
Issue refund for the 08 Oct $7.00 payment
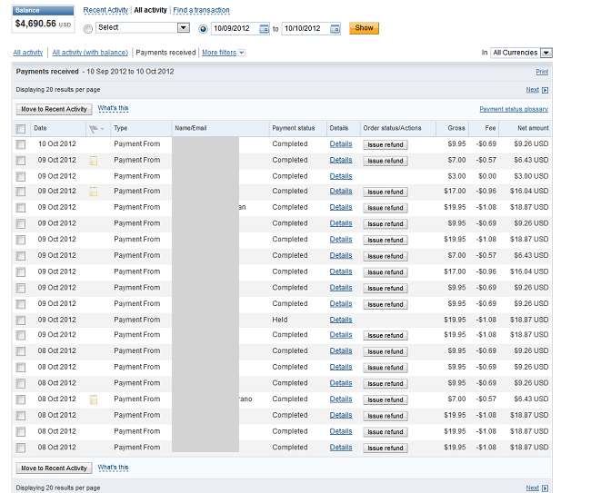(386, 399)
